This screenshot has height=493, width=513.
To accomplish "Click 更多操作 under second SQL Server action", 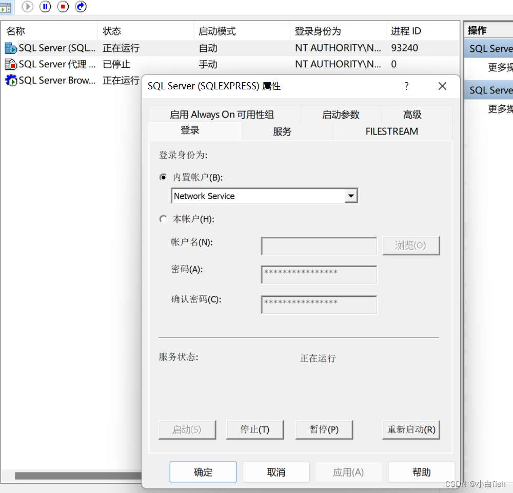I will (x=500, y=109).
